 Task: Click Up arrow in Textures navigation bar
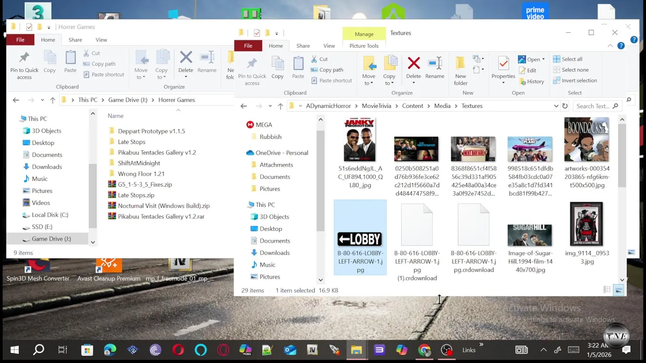(x=281, y=106)
